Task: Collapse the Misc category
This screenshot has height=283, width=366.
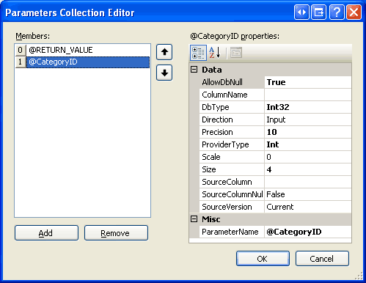Action: (x=194, y=219)
